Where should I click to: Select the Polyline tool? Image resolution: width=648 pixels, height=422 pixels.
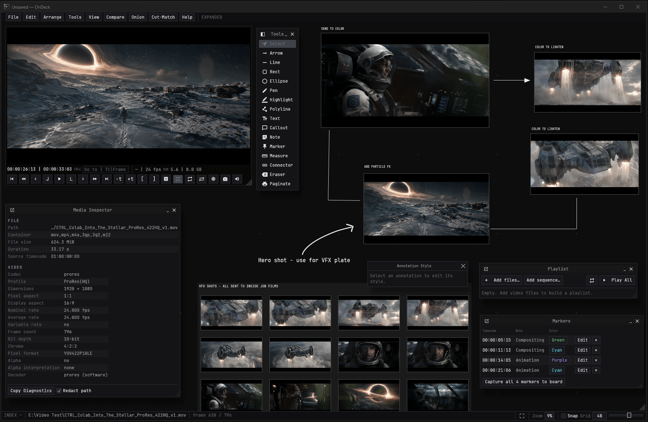(x=277, y=109)
